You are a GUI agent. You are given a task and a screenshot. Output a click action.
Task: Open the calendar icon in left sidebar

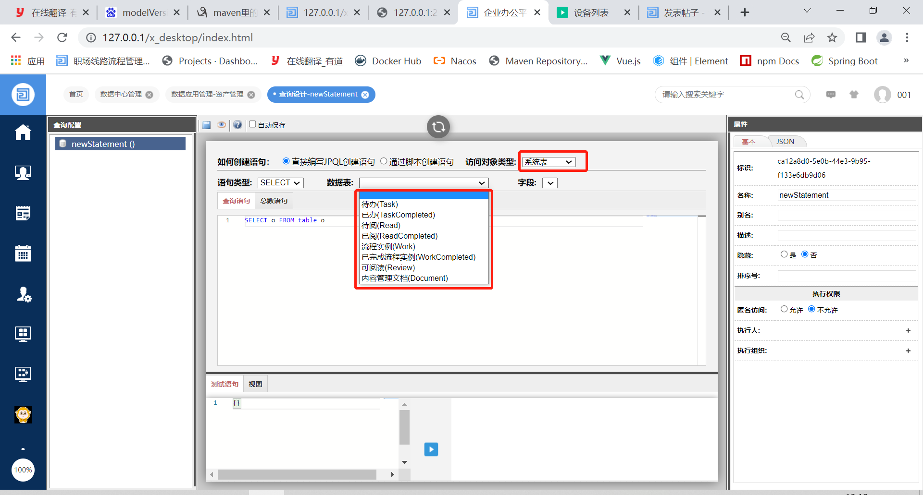point(23,253)
